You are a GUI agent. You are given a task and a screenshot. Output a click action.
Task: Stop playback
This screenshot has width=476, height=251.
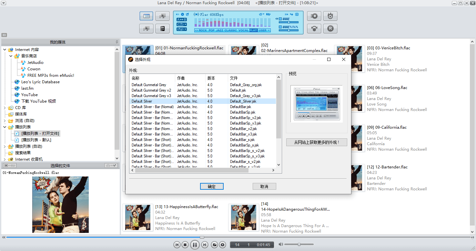[185, 245]
